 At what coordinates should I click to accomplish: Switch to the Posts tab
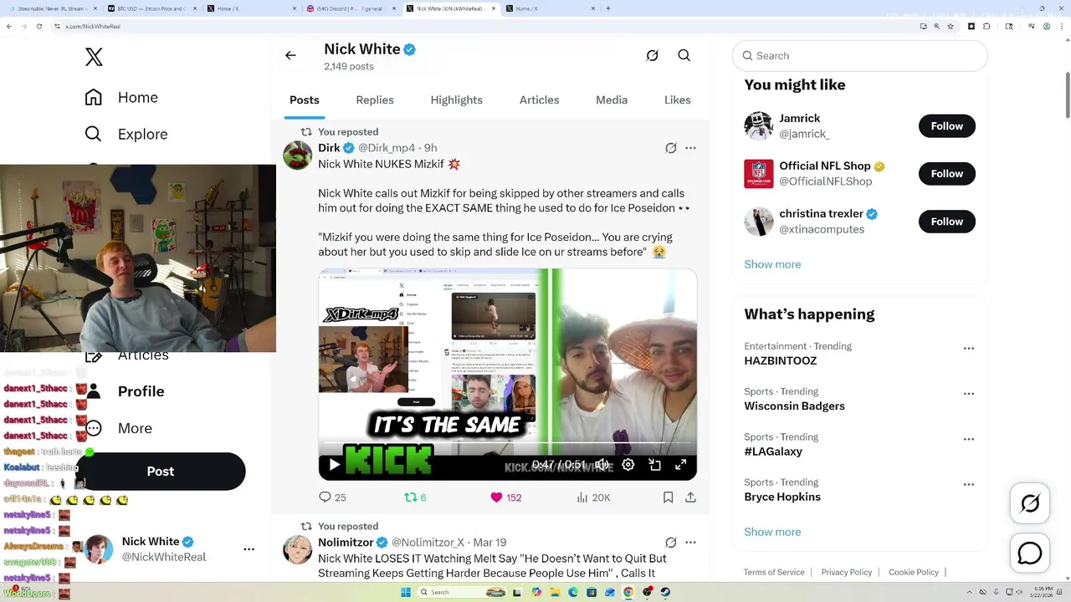tap(305, 99)
